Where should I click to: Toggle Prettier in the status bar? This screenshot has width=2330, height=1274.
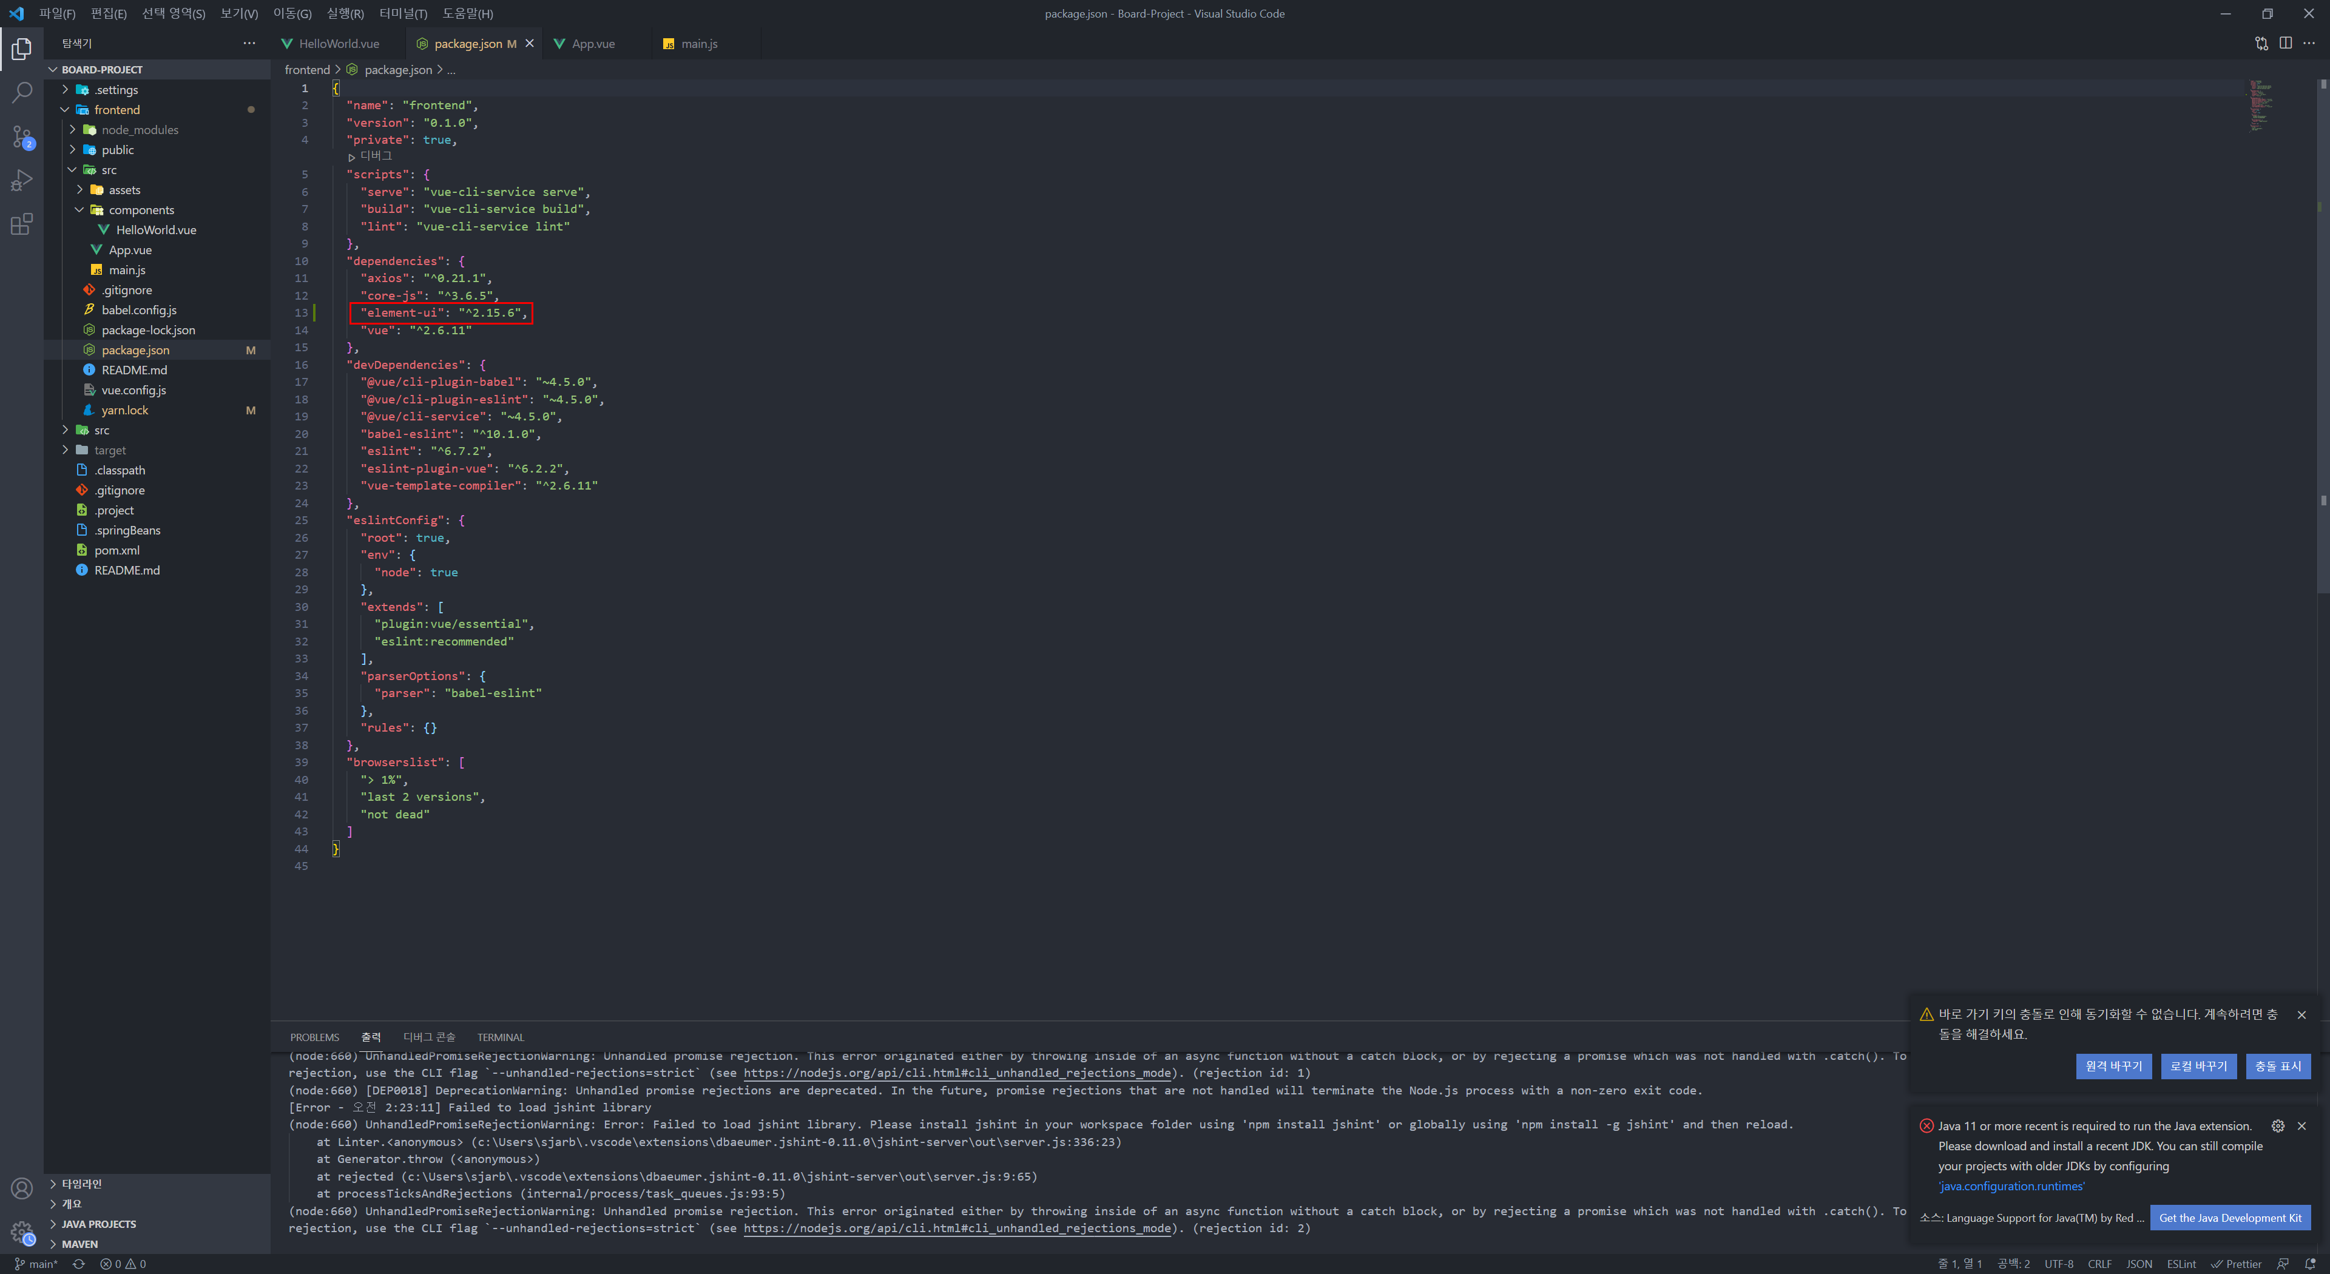(2236, 1264)
